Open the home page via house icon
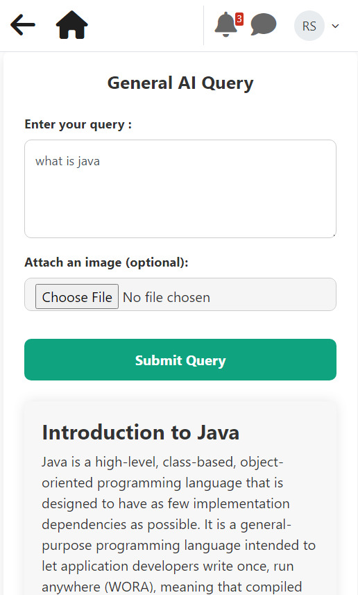This screenshot has width=358, height=595. pos(71,25)
